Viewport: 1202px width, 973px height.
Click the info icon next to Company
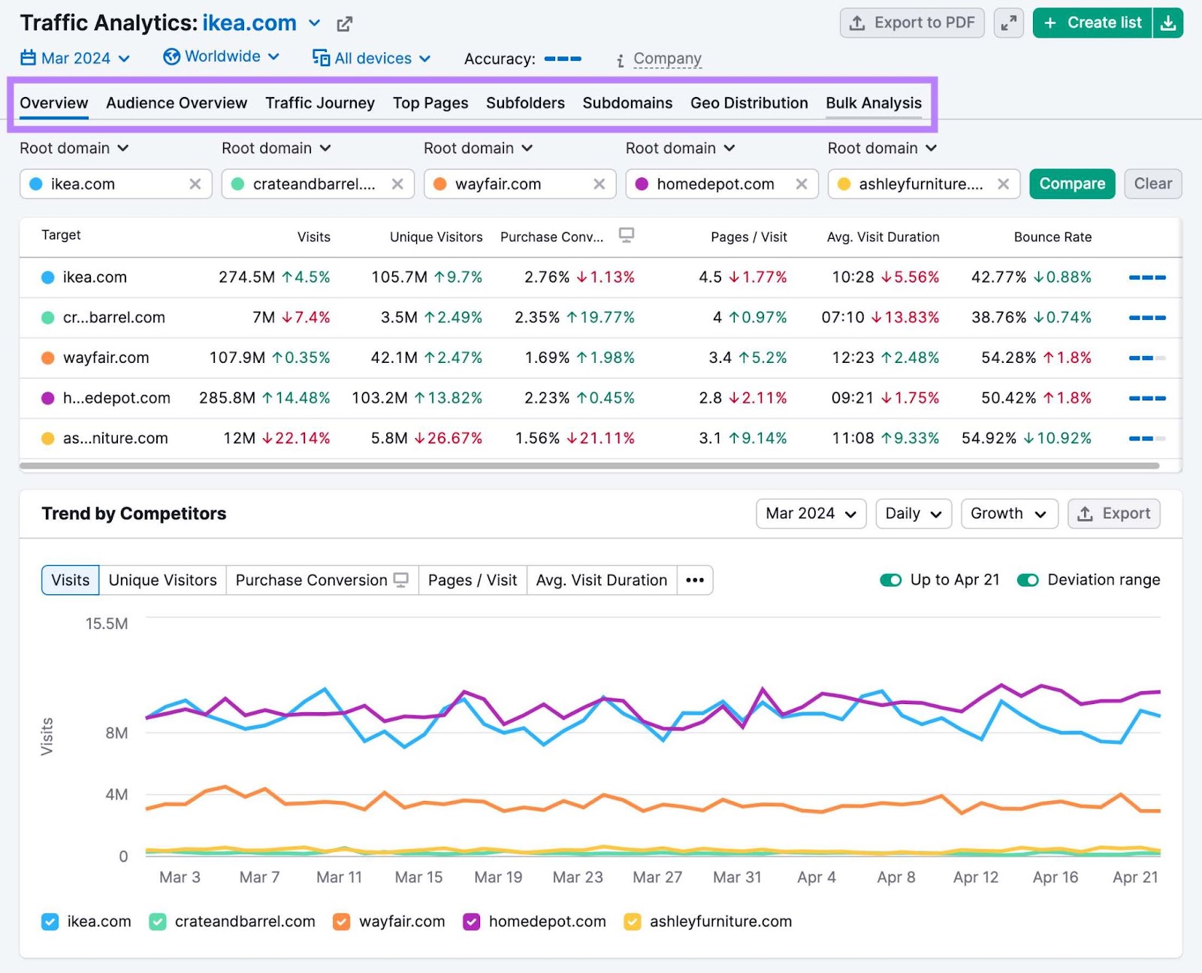click(620, 59)
